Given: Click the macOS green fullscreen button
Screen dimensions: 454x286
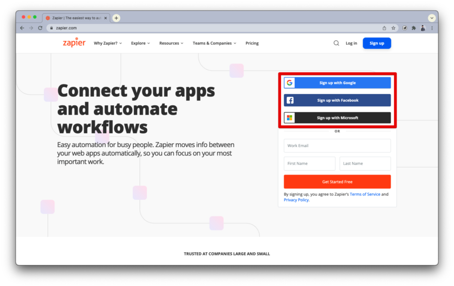Looking at the screenshot, I should (35, 17).
